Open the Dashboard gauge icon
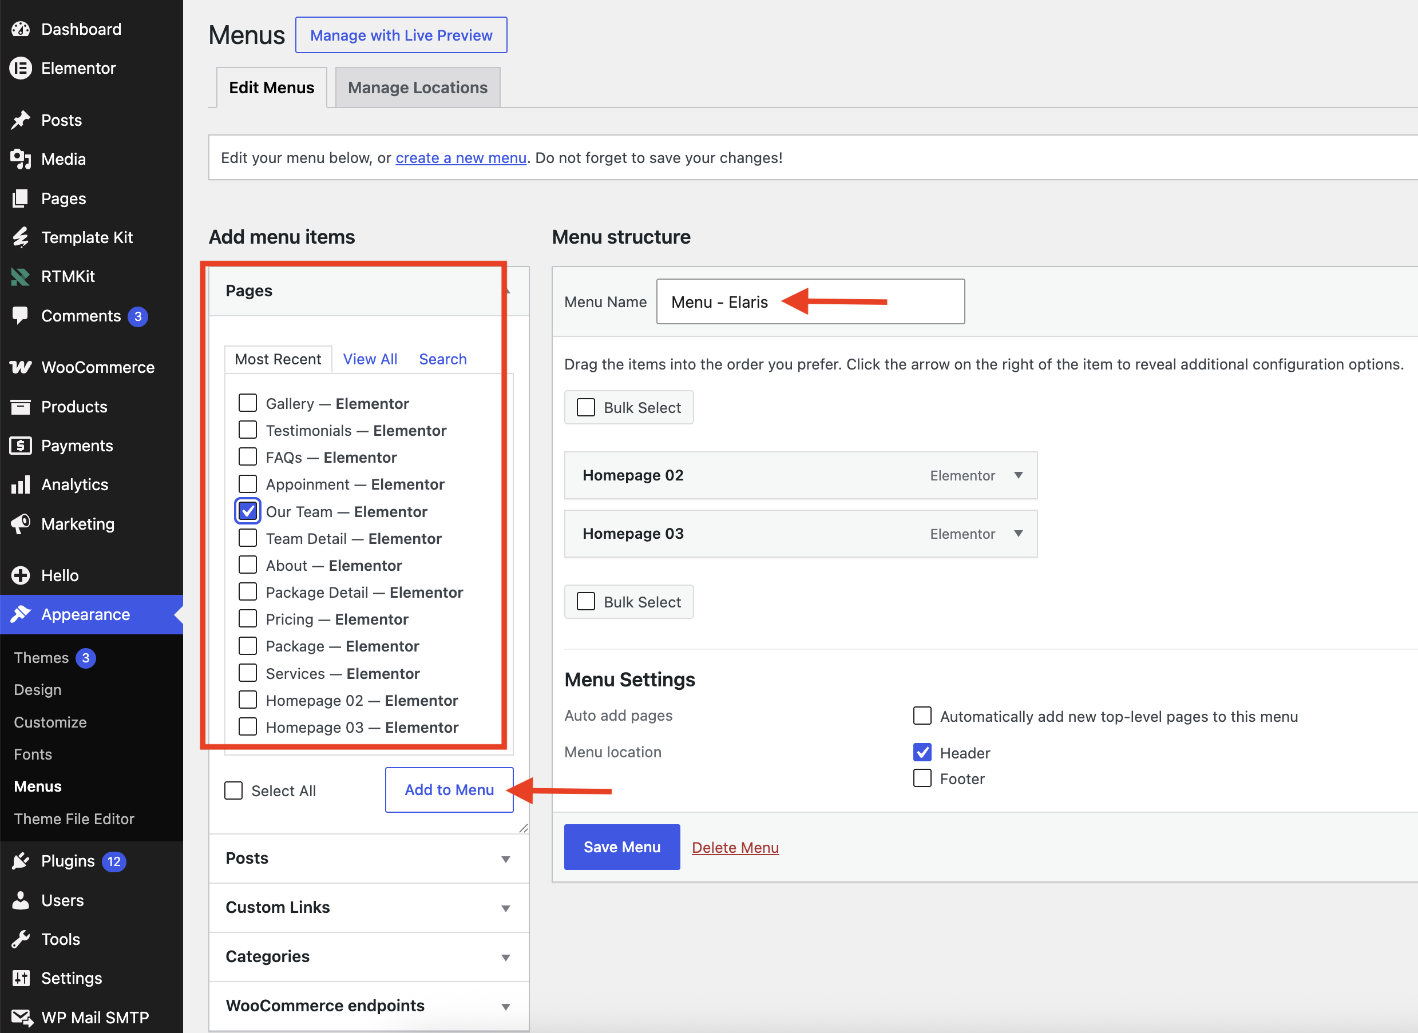Screen dimensions: 1418x1033 pyautogui.click(x=21, y=29)
